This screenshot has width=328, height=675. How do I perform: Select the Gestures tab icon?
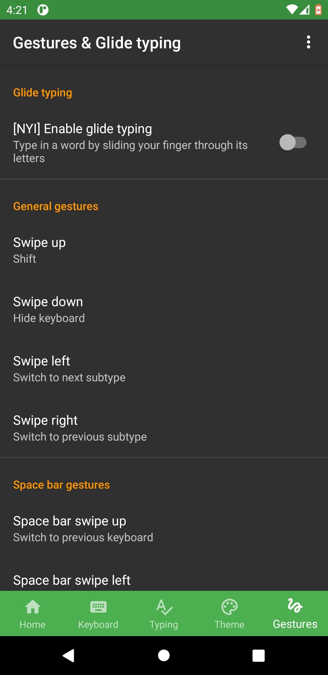[x=295, y=605]
